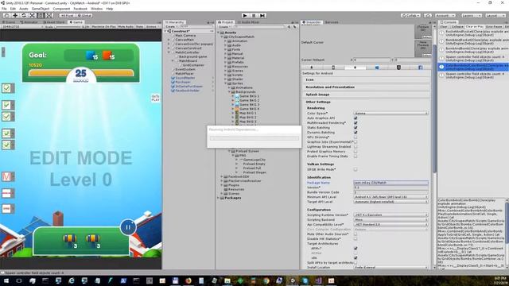Click Clear in Console panel
The width and height of the screenshot is (509, 286).
444,26
